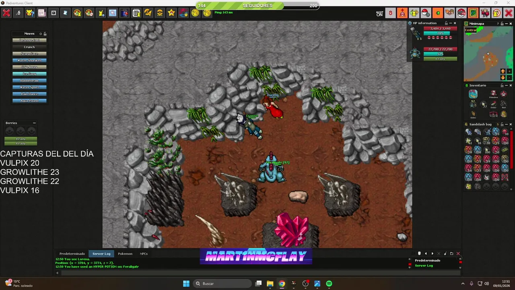Switch to the Predeterminado chat tab

point(72,254)
